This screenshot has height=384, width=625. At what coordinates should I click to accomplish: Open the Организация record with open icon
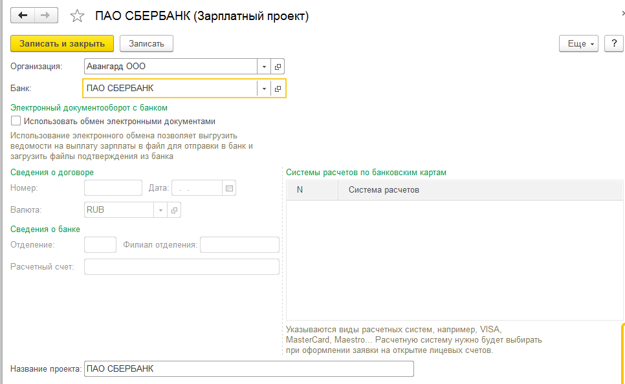278,67
